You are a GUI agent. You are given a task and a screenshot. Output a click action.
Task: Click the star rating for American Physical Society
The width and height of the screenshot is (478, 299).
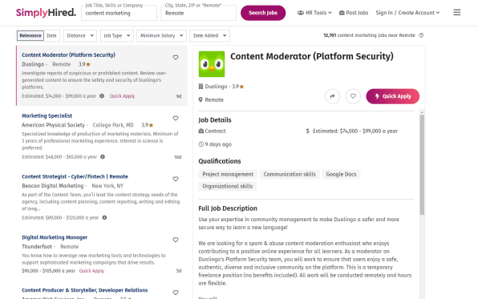tap(148, 125)
